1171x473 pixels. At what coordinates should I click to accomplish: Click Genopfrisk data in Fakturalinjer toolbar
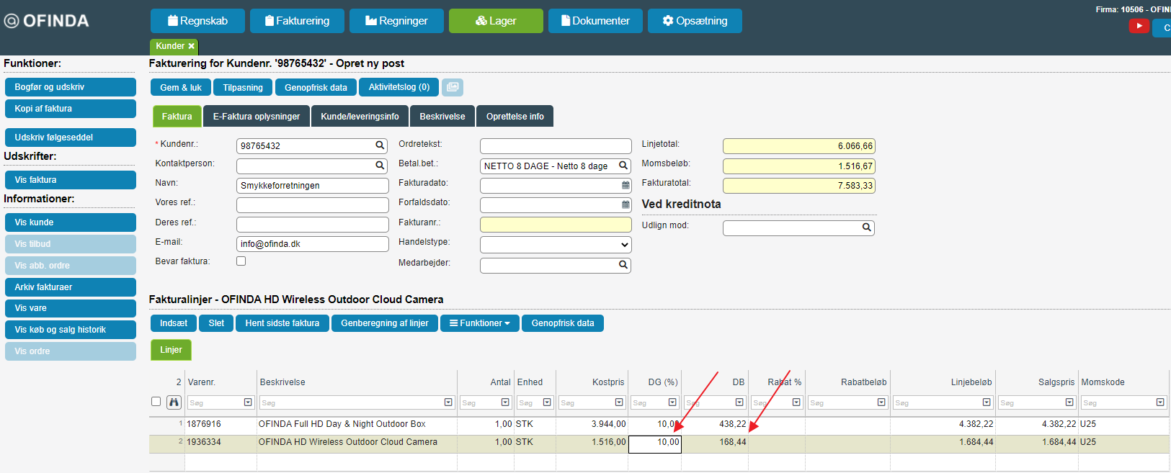click(563, 323)
